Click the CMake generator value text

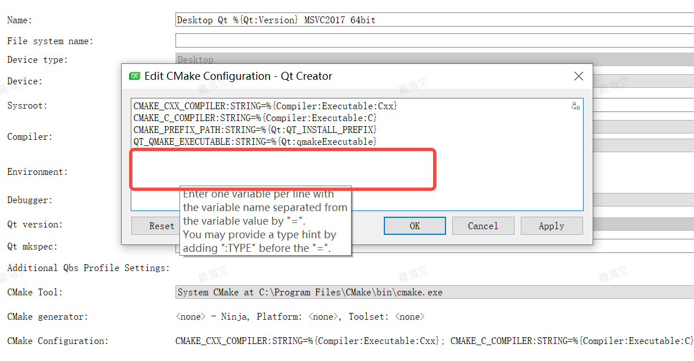[x=300, y=317]
